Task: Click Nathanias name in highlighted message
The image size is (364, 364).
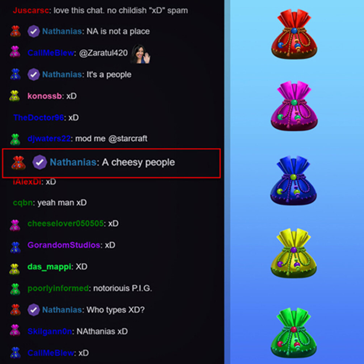Action: [73, 162]
